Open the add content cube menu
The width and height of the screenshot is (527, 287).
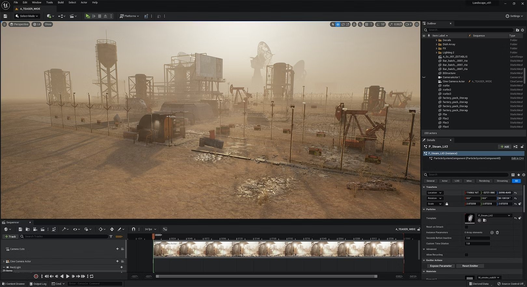click(50, 16)
